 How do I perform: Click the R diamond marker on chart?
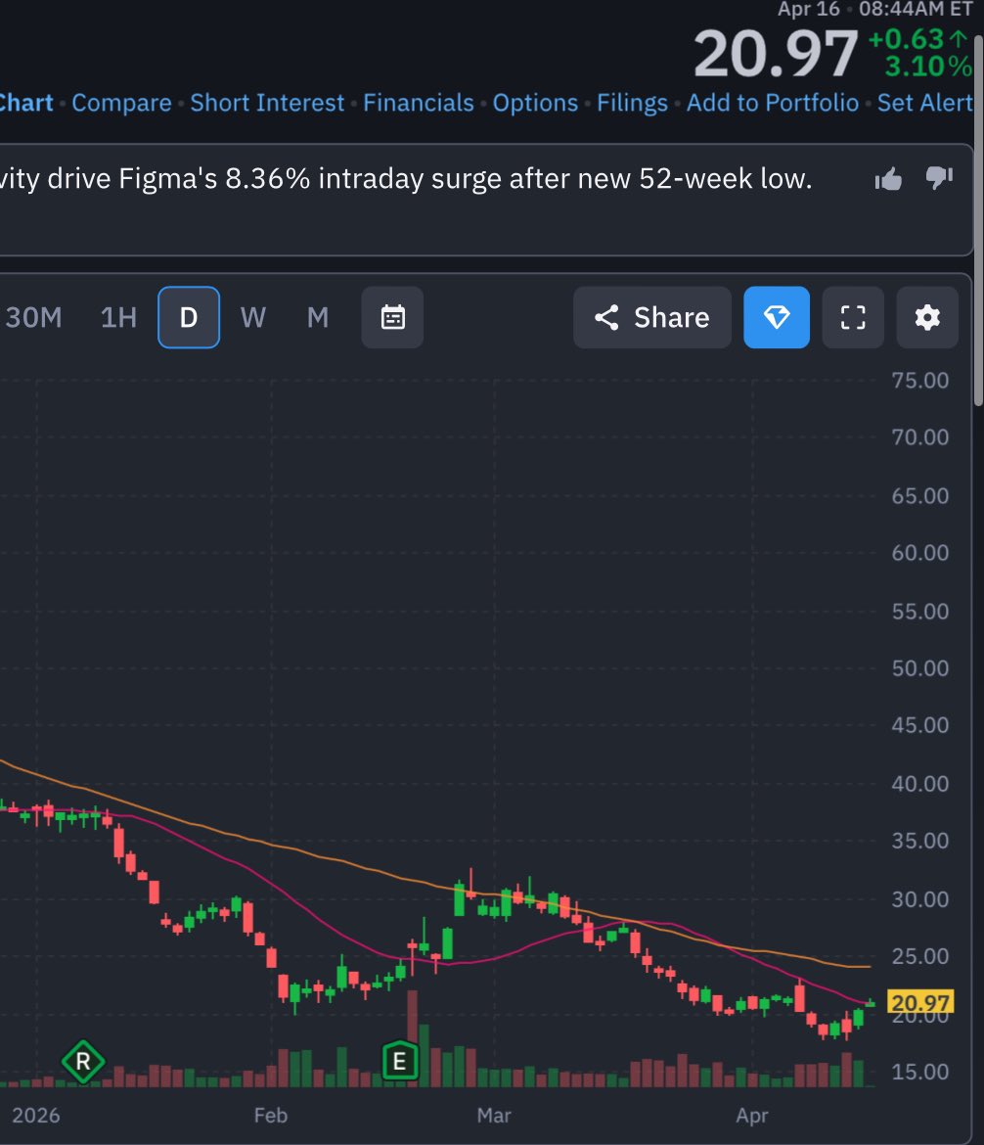pos(83,1062)
